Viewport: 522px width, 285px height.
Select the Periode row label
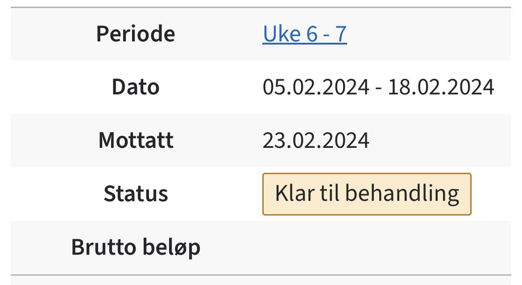pyautogui.click(x=136, y=34)
